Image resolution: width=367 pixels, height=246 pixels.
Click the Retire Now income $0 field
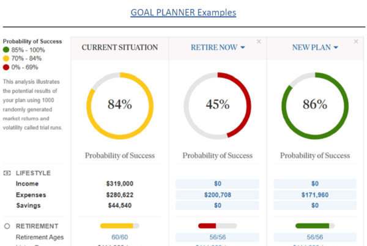pos(217,184)
